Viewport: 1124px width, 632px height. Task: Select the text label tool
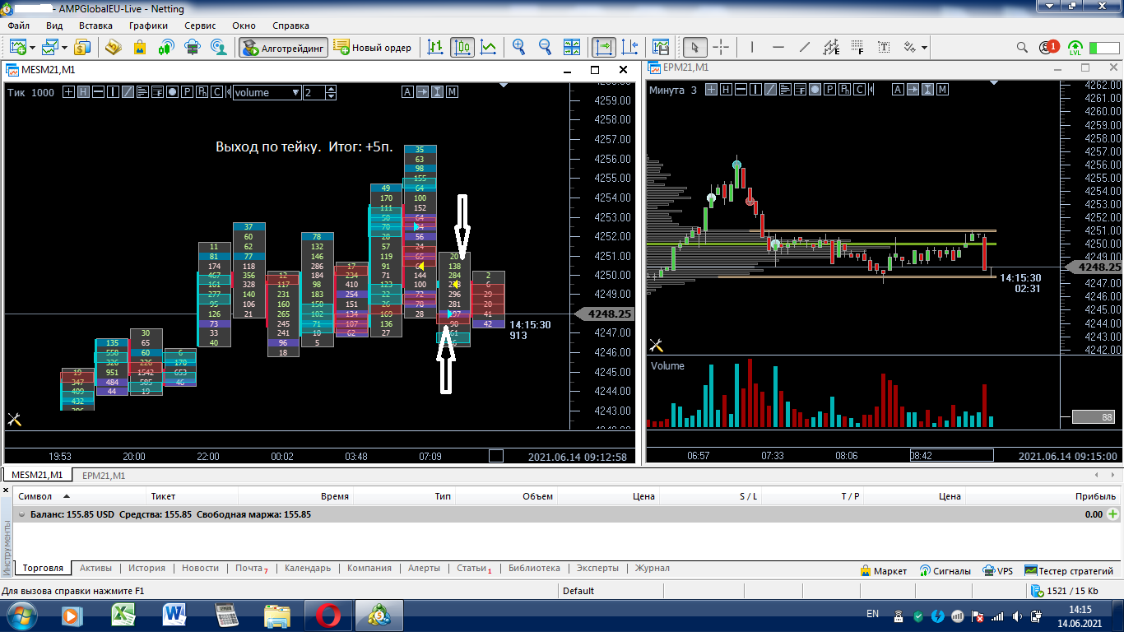pyautogui.click(x=884, y=47)
